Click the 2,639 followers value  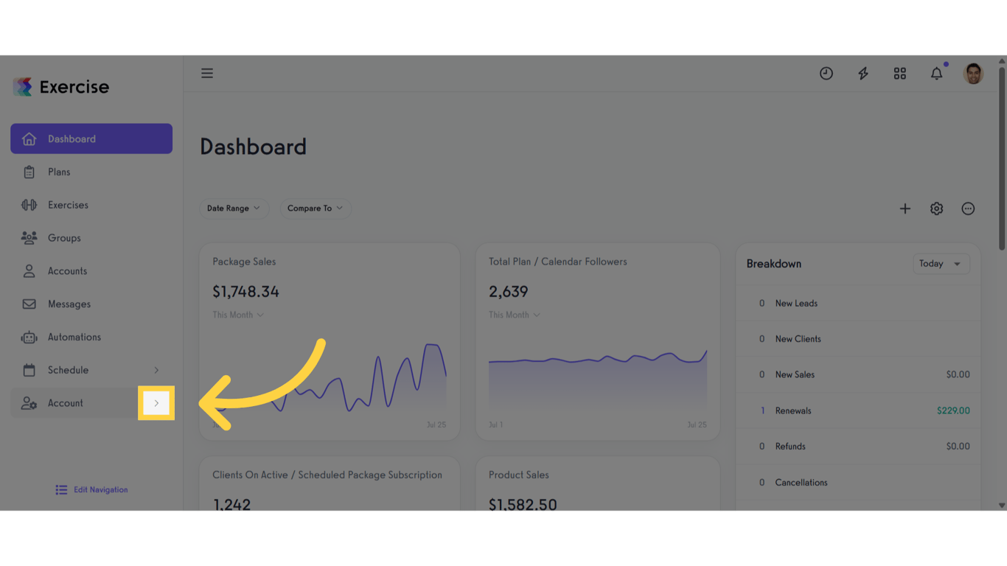509,292
